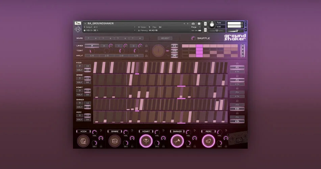
Task: Click the SNARE label button
Action: click(115, 131)
